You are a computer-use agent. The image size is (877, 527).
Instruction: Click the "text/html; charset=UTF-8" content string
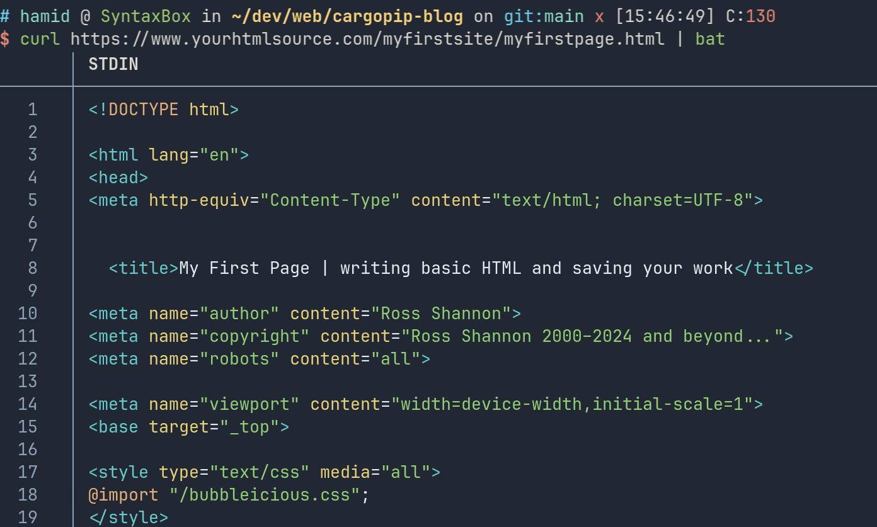[622, 200]
